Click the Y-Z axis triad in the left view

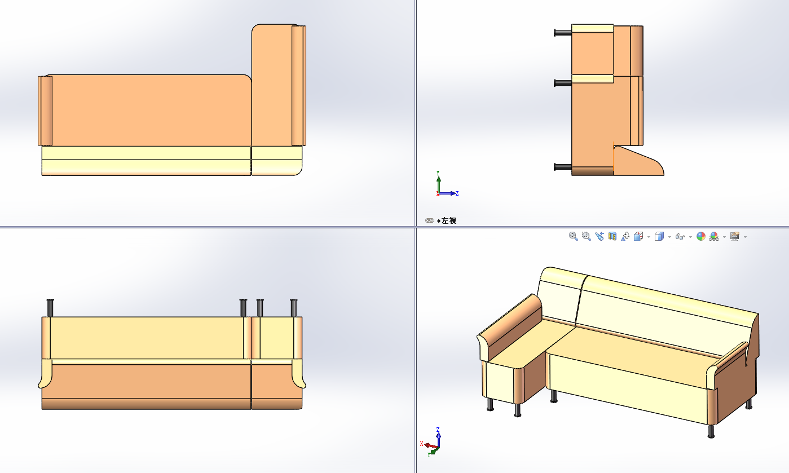[447, 184]
